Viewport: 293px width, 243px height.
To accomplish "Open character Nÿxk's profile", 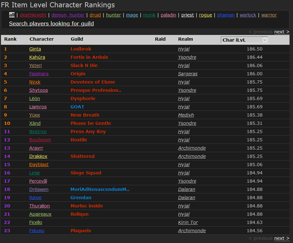I will (35, 82).
